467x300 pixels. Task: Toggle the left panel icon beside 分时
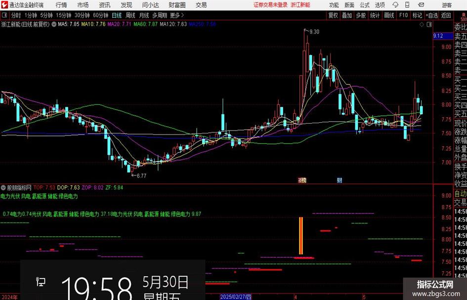4,15
